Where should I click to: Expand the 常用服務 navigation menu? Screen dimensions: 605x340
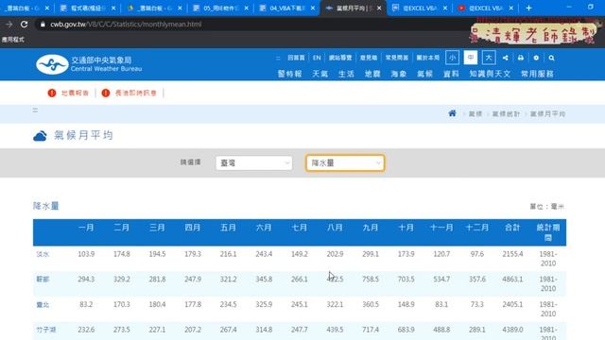[538, 74]
